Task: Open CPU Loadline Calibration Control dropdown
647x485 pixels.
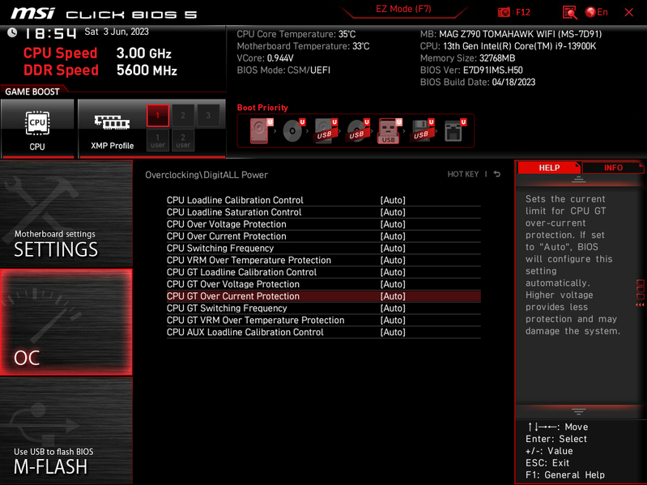Action: coord(324,200)
